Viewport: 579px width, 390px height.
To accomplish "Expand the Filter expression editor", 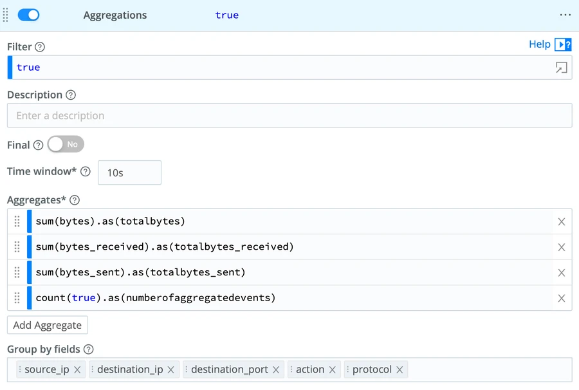I will pyautogui.click(x=561, y=68).
